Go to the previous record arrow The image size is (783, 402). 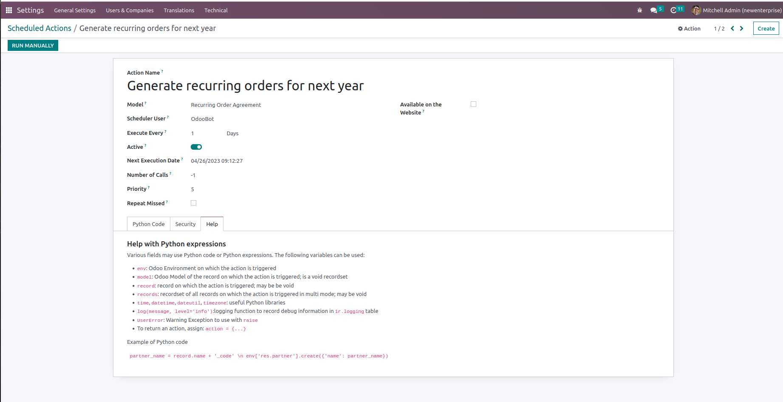pos(732,28)
